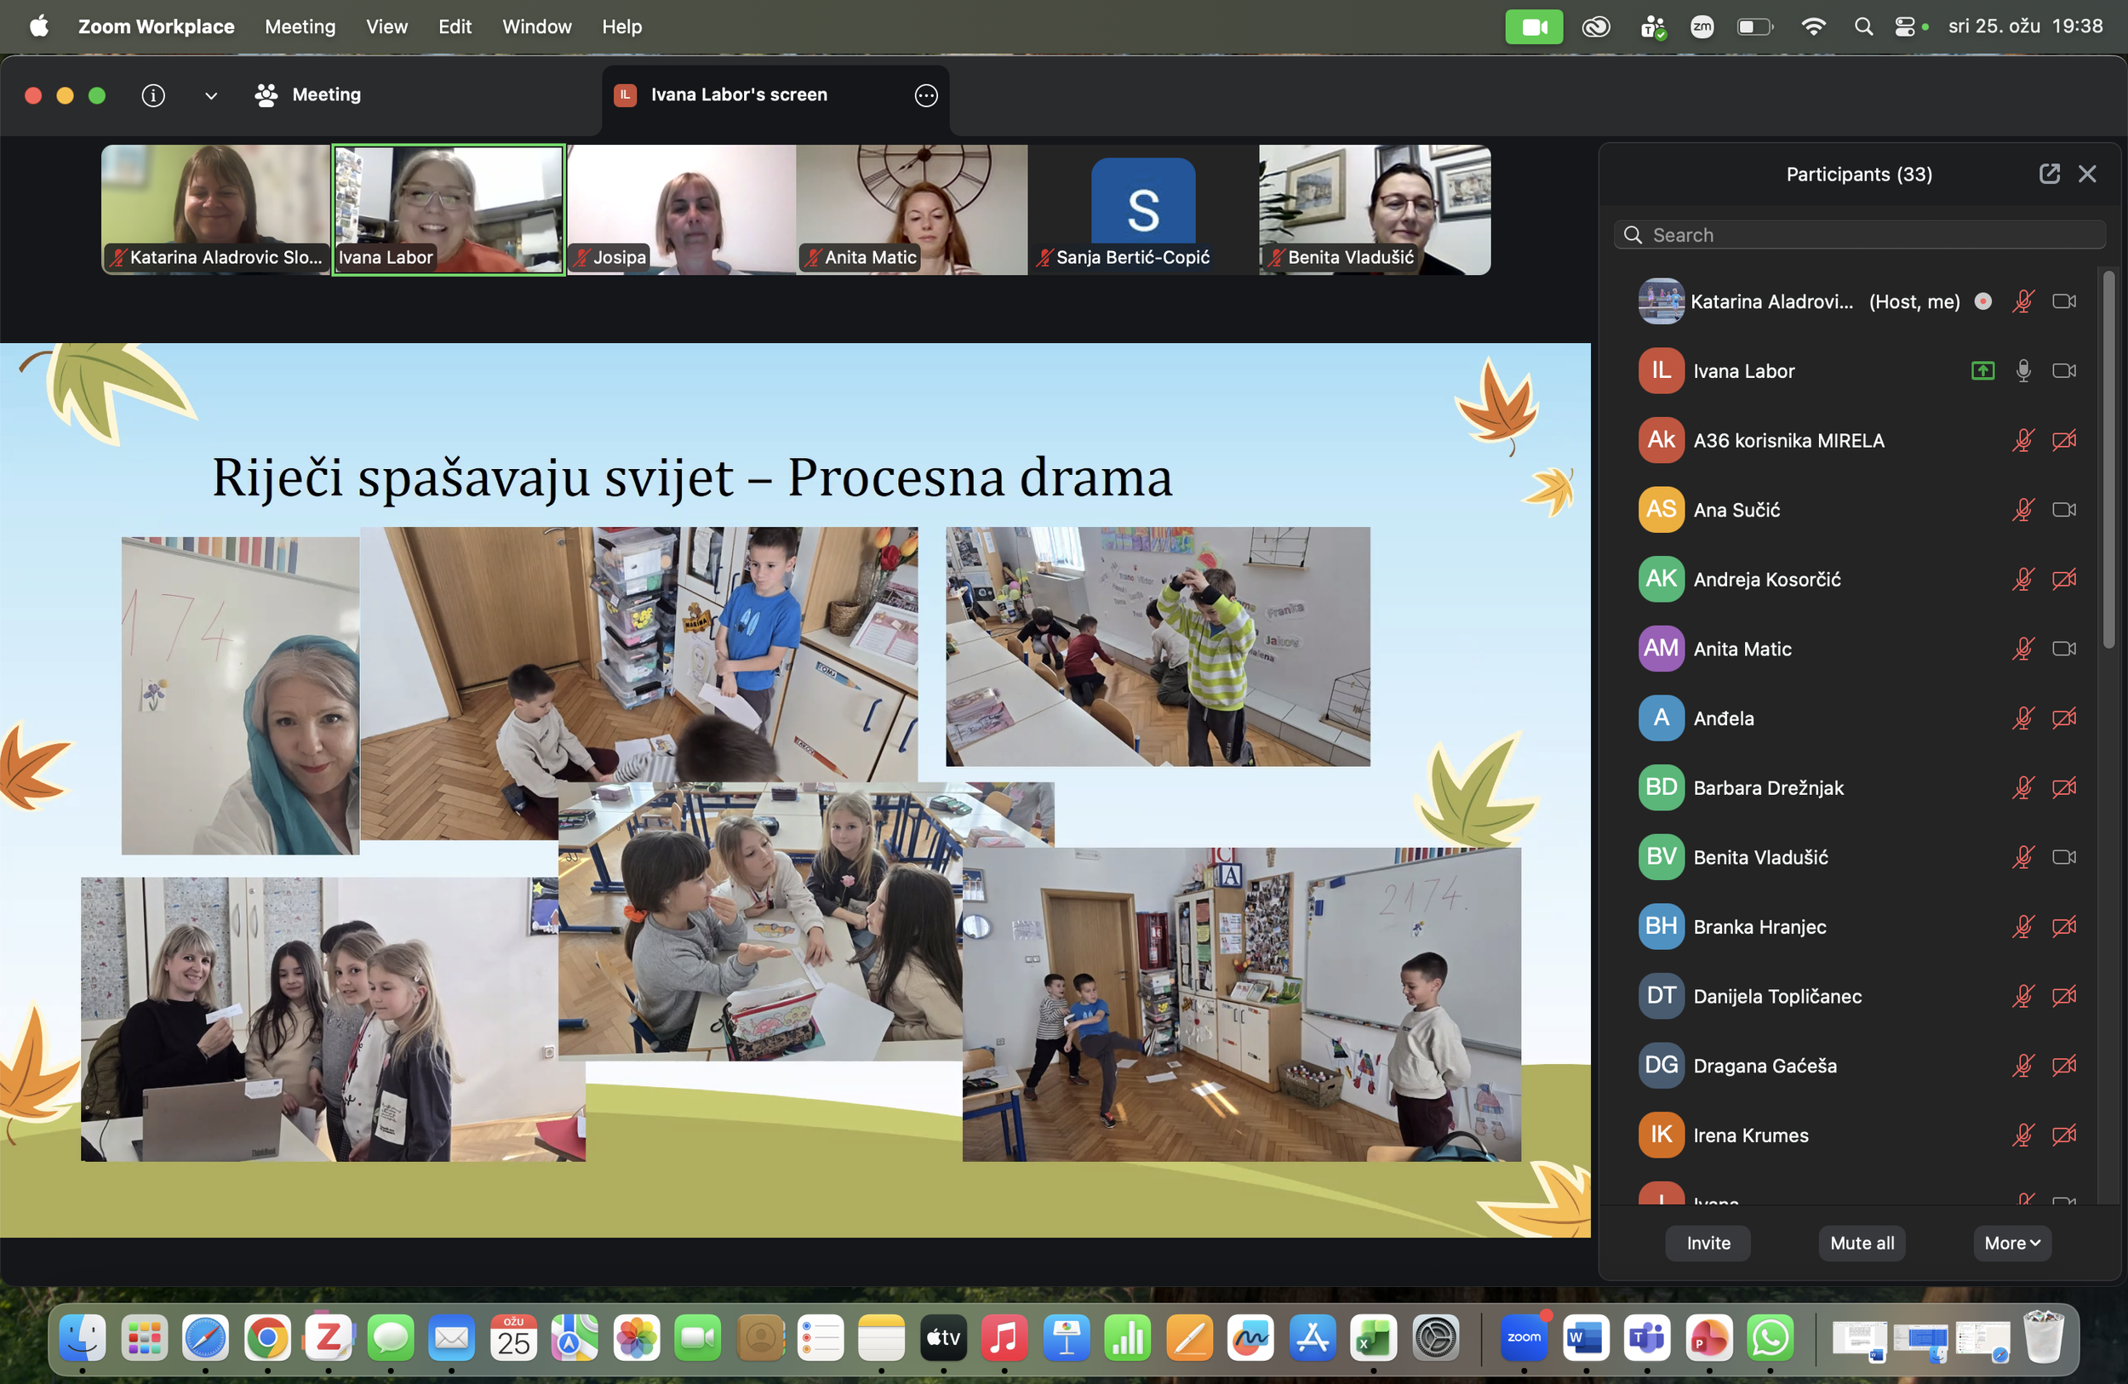The width and height of the screenshot is (2128, 1384).
Task: Expand the chevron next to the meeting info icon
Action: 211,95
